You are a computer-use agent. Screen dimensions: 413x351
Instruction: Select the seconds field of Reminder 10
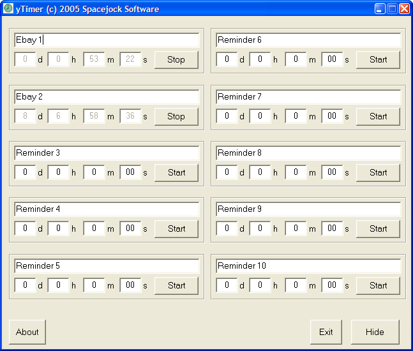332,285
